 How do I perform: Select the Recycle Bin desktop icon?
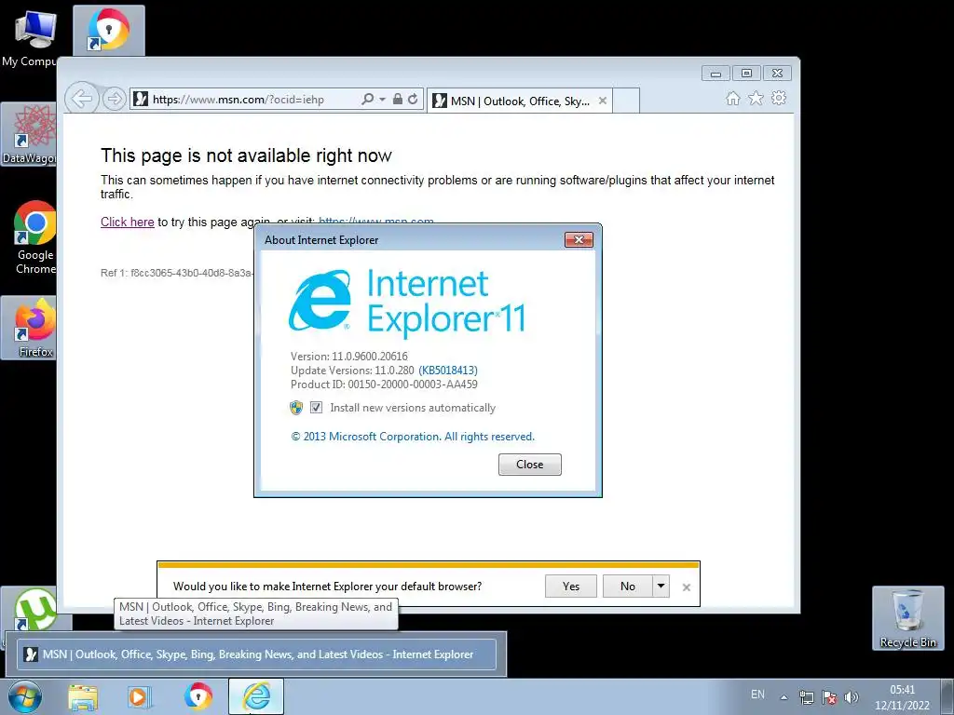(907, 618)
